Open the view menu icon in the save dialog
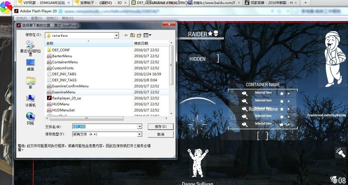This screenshot has width=348, height=185. pos(147,35)
